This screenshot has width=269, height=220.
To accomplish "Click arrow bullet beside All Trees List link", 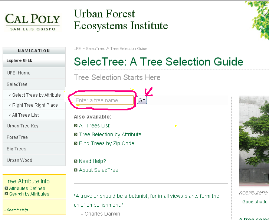I will [x=76, y=126].
